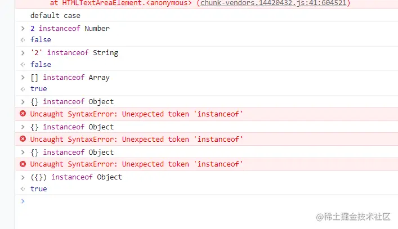Click the output arrow beside the first 'false'

(x=23, y=40)
